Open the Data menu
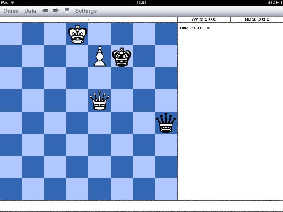This screenshot has height=212, width=283. click(30, 11)
